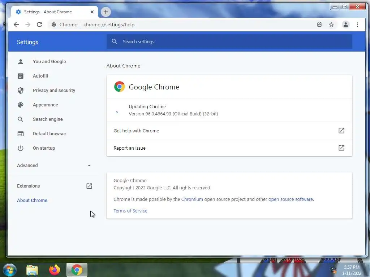Click the address bar URL chrome://settings/help
Screen dimensions: 370x277
pos(109,25)
